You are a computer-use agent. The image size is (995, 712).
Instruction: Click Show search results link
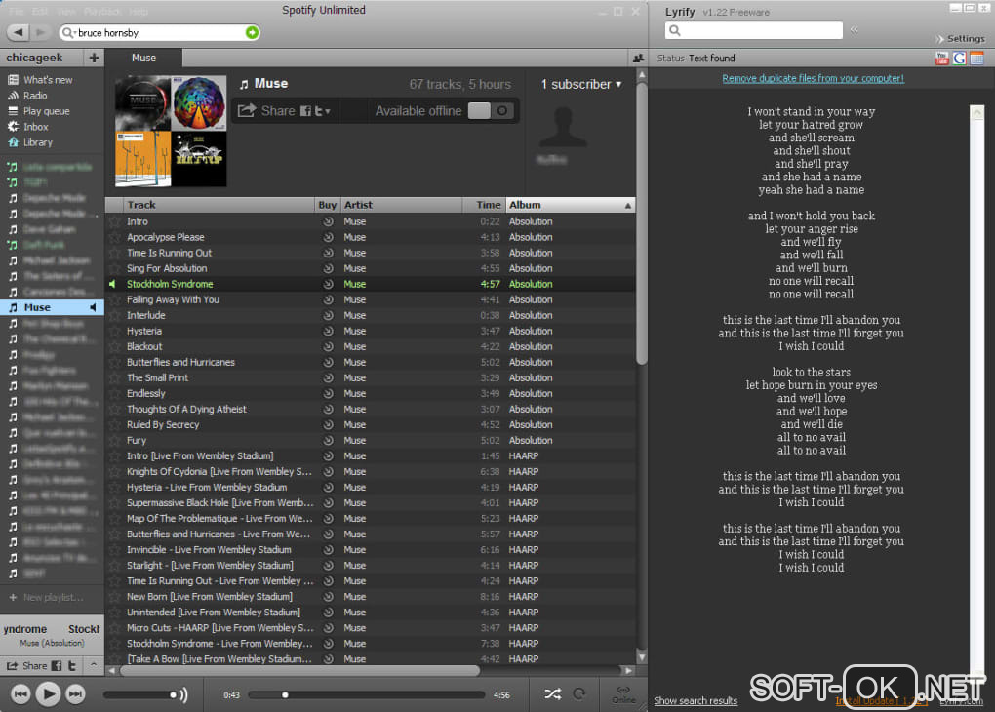(x=696, y=700)
